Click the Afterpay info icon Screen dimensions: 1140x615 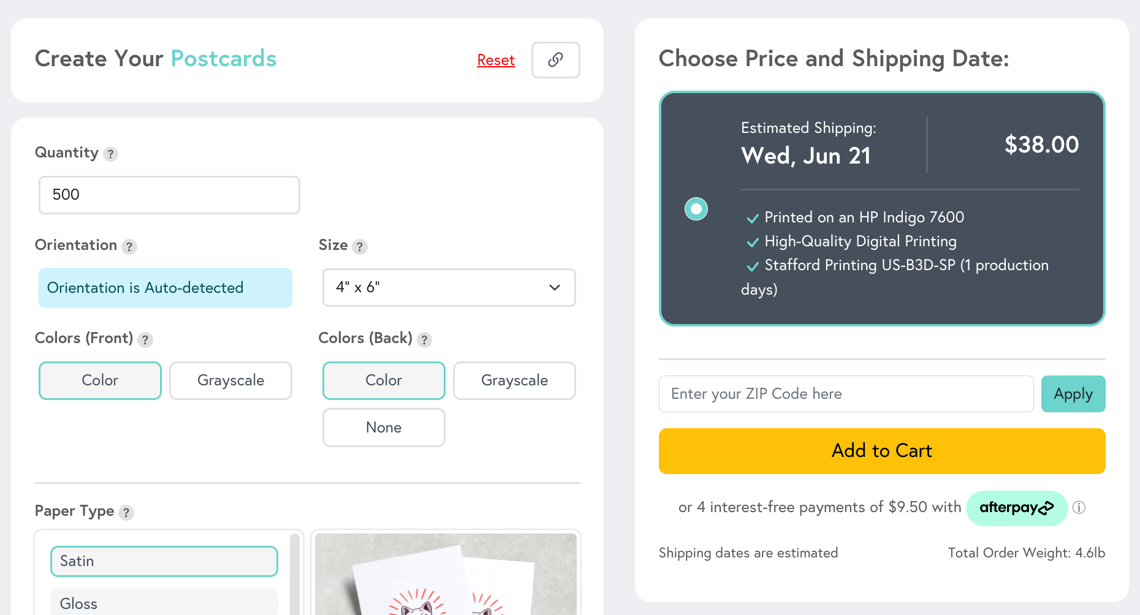pos(1079,508)
